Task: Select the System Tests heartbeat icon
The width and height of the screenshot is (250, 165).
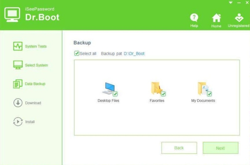Action: pyautogui.click(x=17, y=46)
